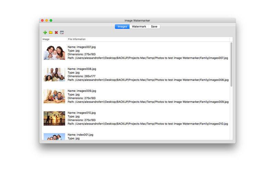Click the text 'Name: images009.jpg'
This screenshot has height=172, width=275.
click(x=82, y=91)
